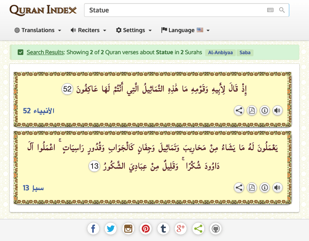
Task: Expand the Reciters dropdown menu
Action: pos(88,30)
